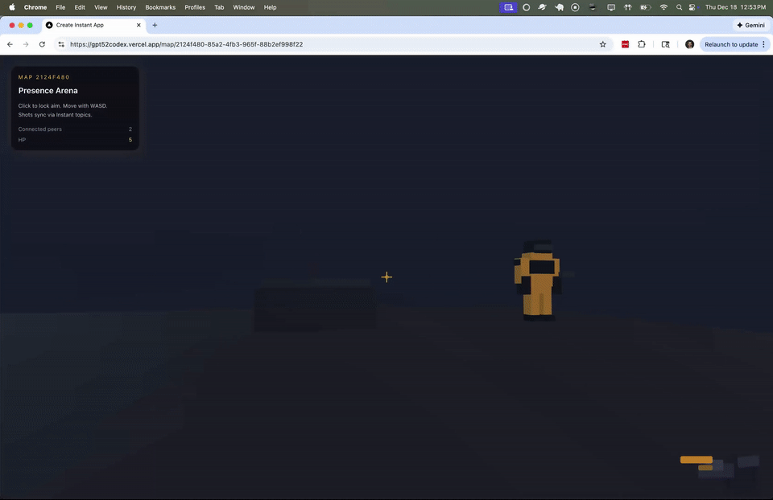Open Chrome's three-dot menu

763,44
